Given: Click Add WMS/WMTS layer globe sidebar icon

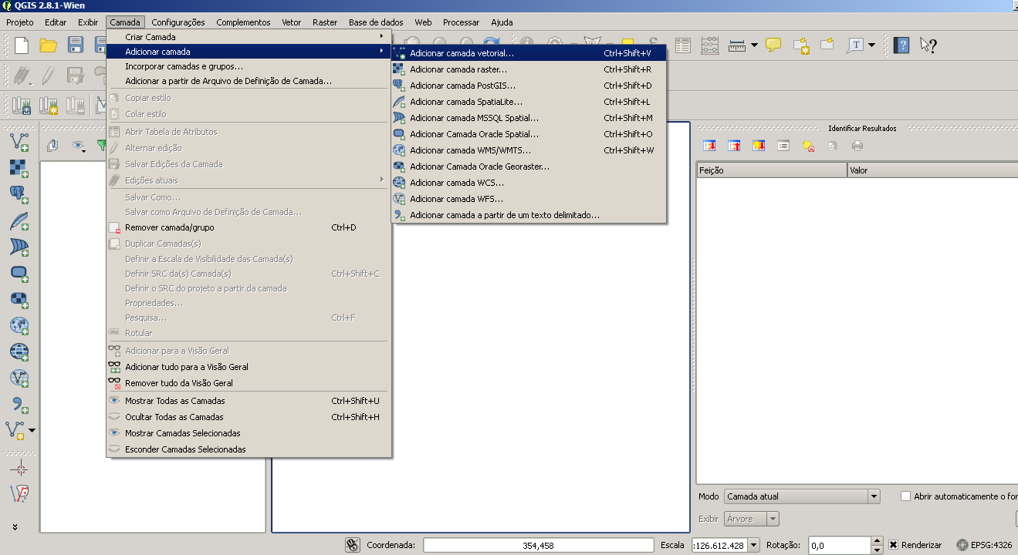Looking at the screenshot, I should [x=19, y=325].
